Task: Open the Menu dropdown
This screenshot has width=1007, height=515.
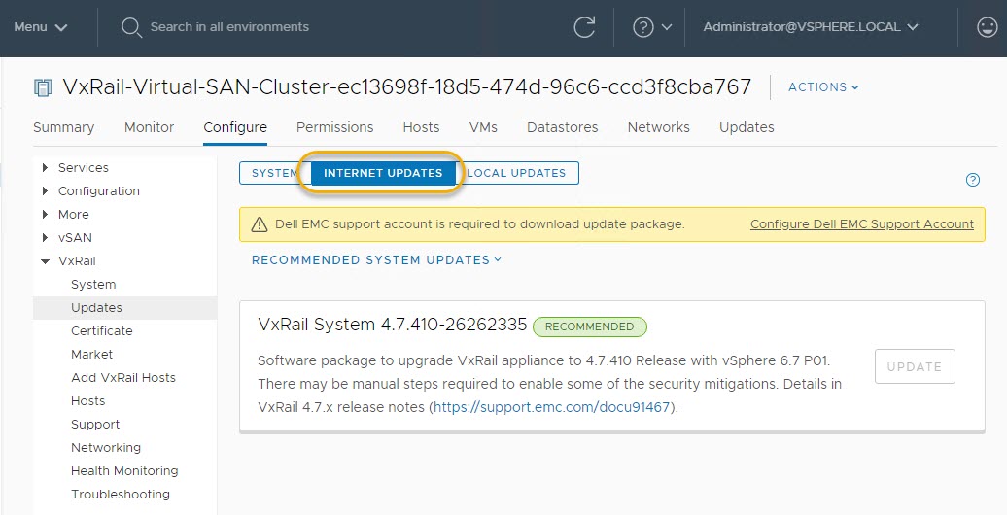Action: pyautogui.click(x=41, y=27)
